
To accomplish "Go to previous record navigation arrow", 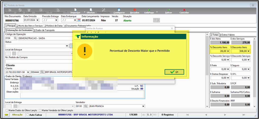I will coord(206,115).
